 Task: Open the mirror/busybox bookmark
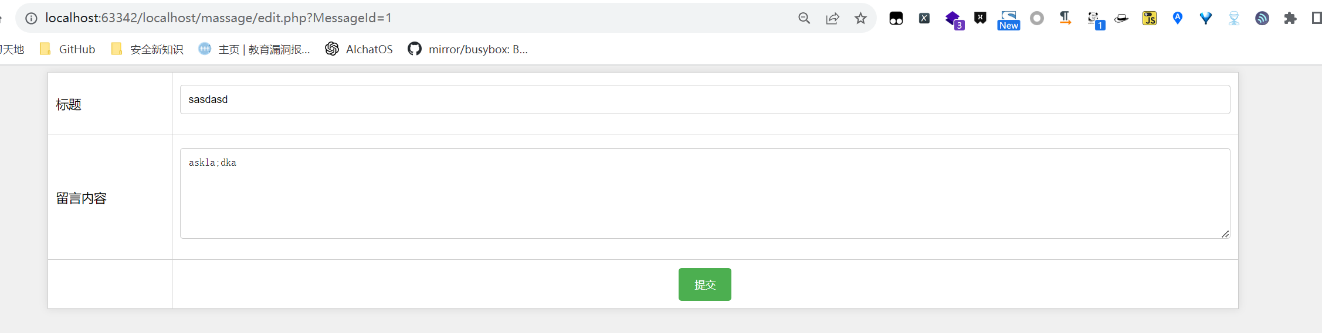point(468,49)
